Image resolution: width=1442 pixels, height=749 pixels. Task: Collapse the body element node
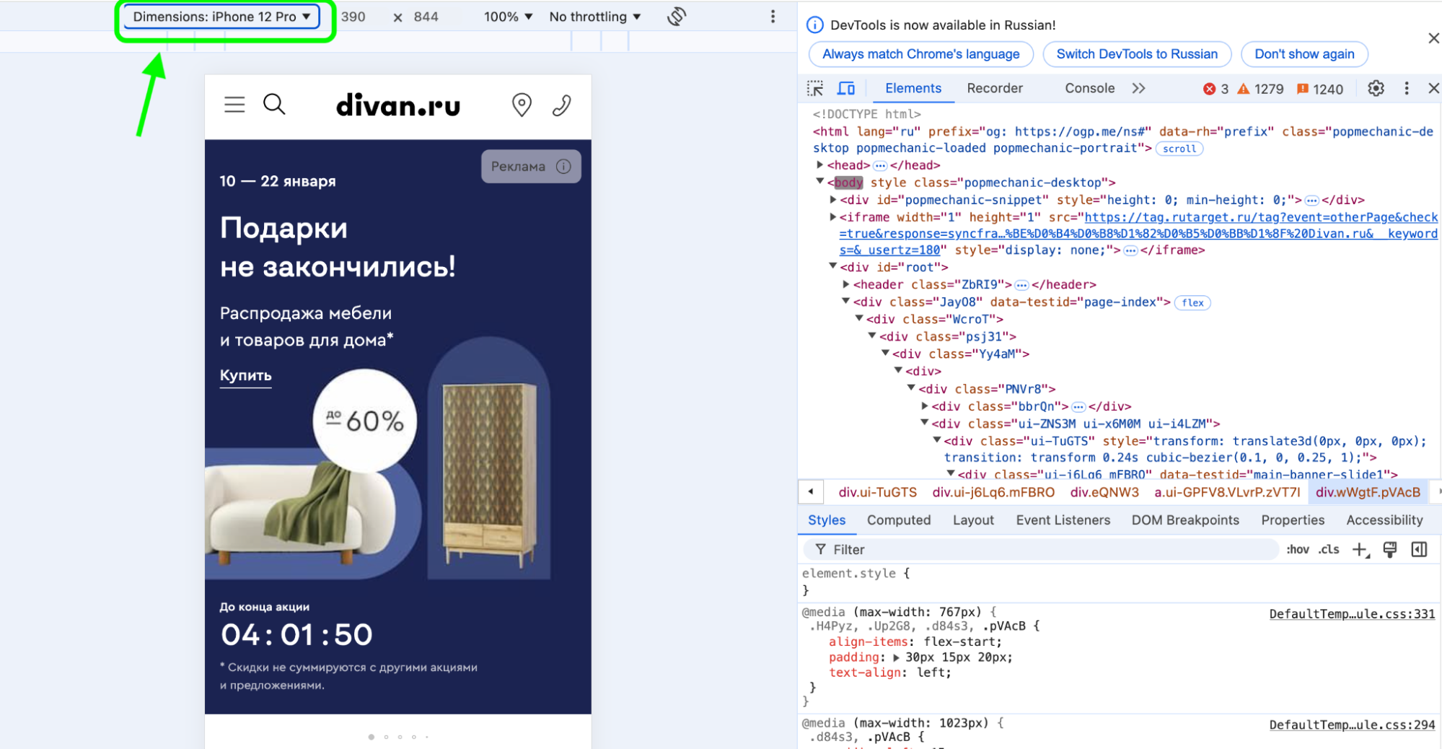click(x=820, y=182)
